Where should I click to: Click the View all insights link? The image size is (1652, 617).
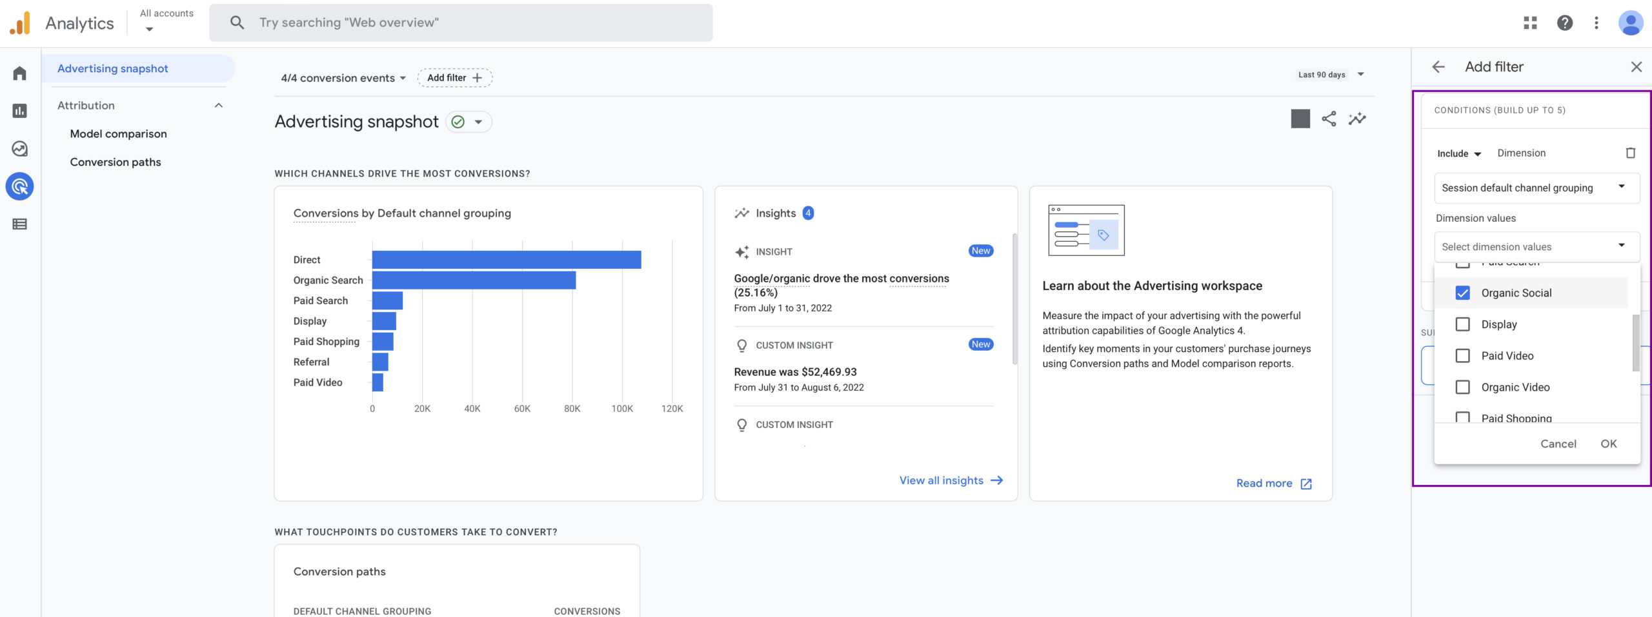942,480
